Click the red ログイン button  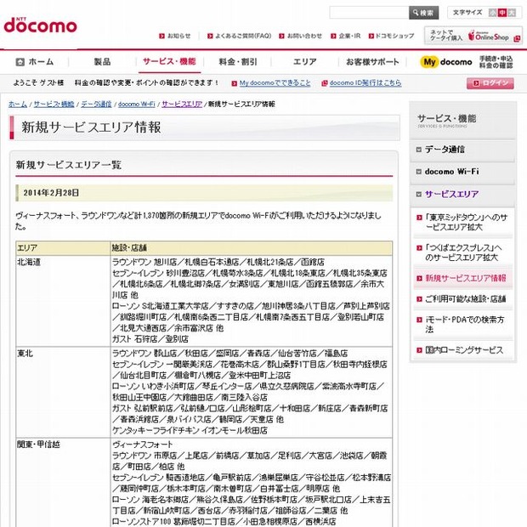490,83
